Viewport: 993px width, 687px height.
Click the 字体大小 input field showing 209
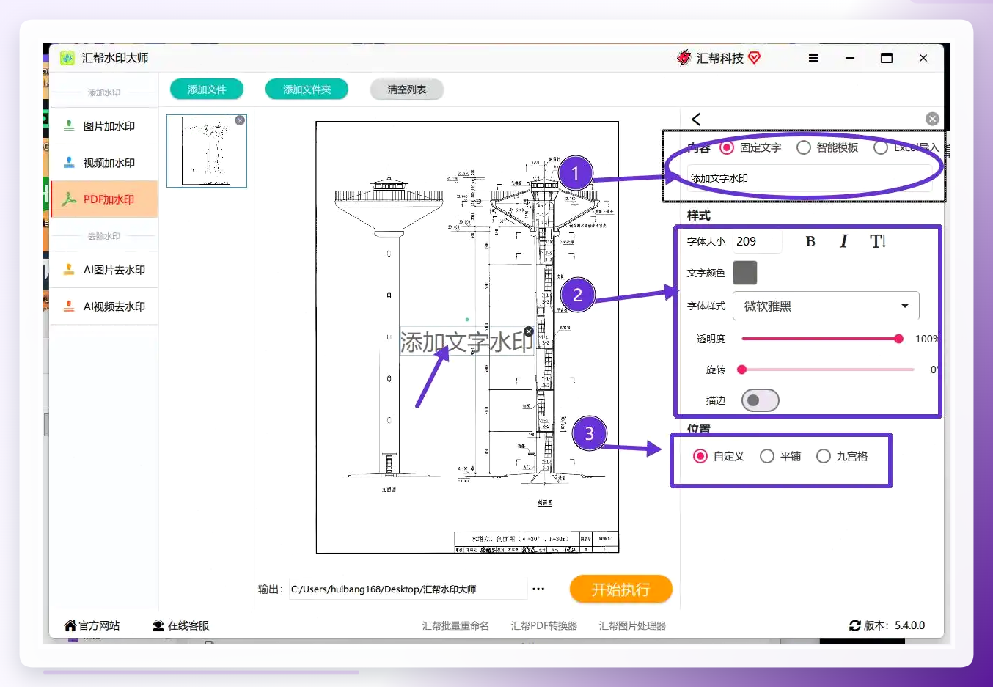tap(758, 241)
